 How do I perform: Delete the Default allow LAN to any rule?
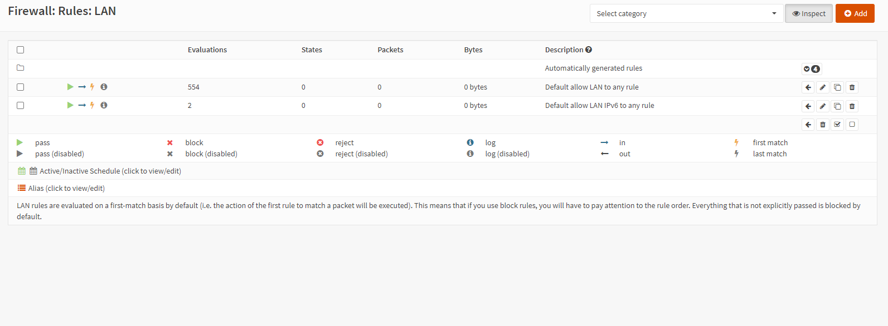(852, 87)
